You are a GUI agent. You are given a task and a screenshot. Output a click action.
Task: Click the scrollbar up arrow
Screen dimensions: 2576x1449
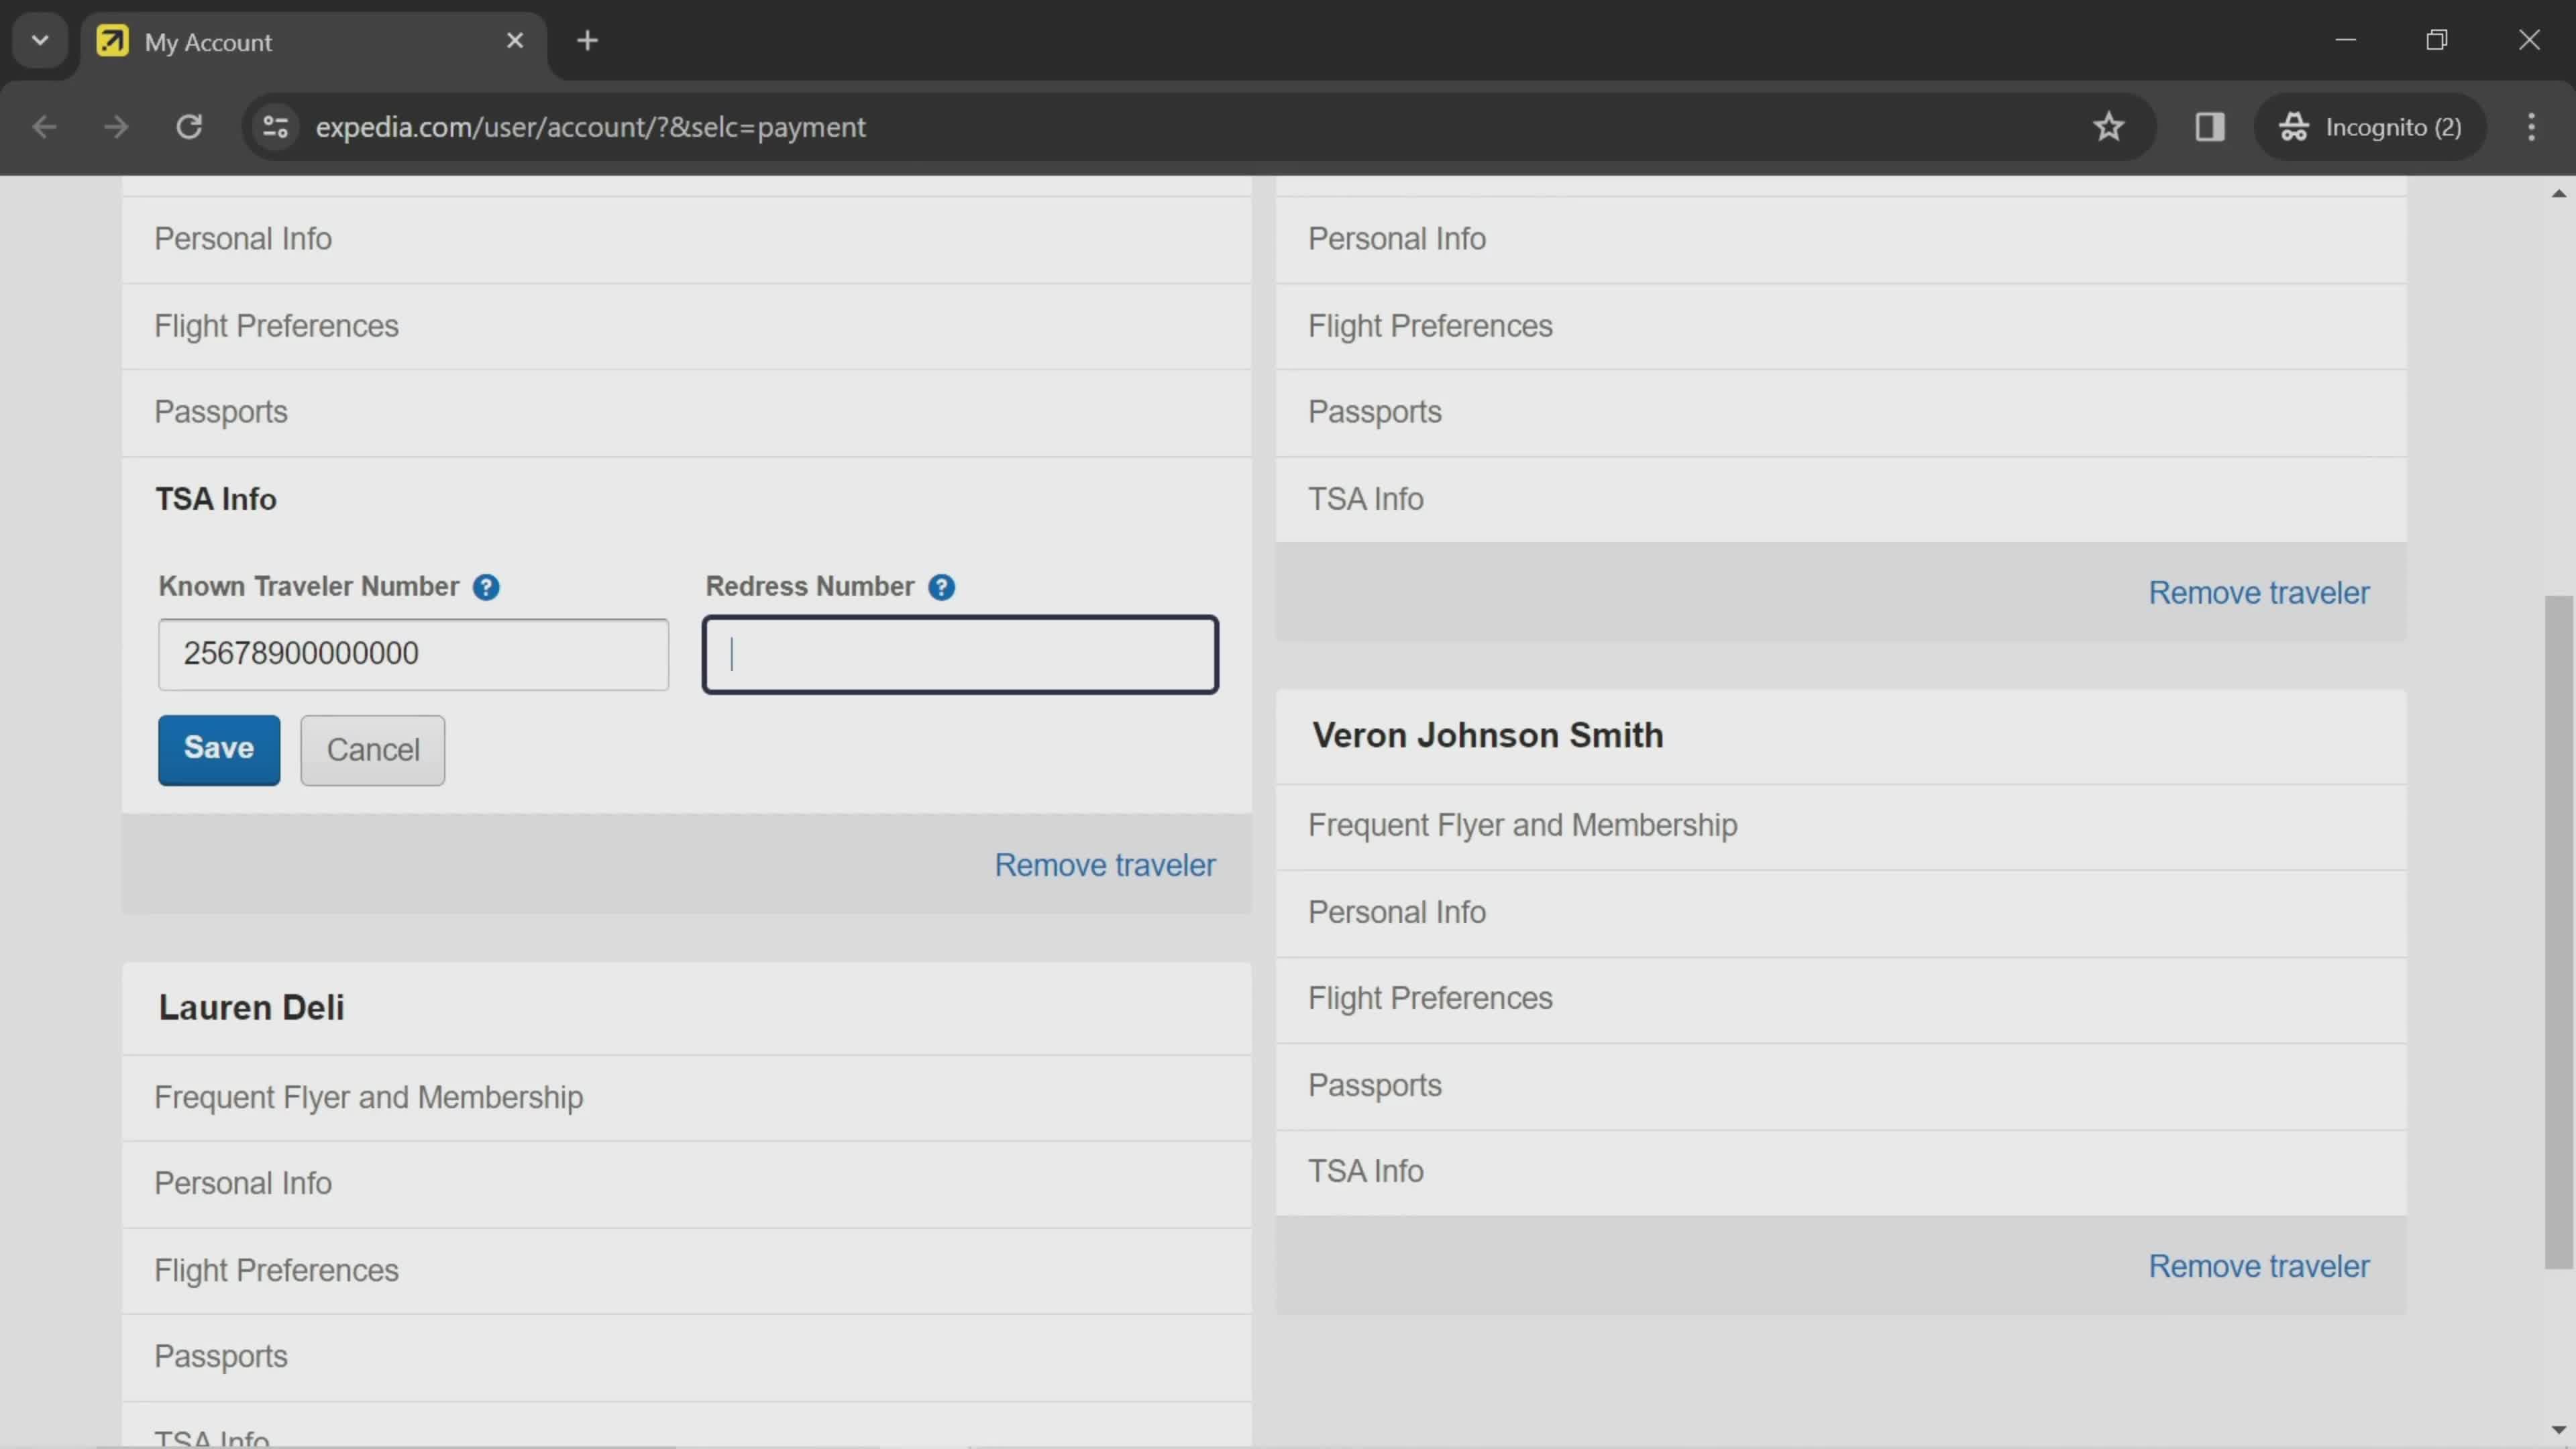(2558, 193)
